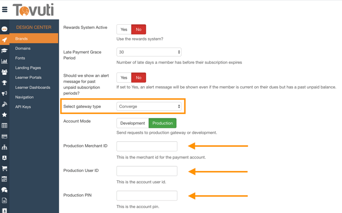Switch Account Mode to Development
Image resolution: width=342 pixels, height=213 pixels.
click(132, 123)
